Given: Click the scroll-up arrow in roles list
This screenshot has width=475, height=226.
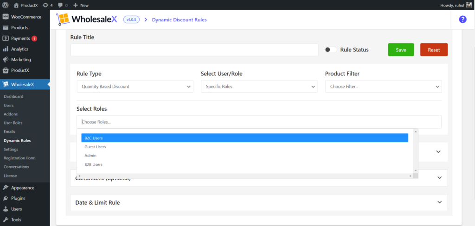Looking at the screenshot, I should (x=416, y=131).
